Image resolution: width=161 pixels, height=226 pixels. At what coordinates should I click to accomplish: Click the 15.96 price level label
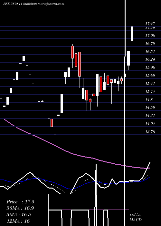pyautogui.click(x=150, y=67)
